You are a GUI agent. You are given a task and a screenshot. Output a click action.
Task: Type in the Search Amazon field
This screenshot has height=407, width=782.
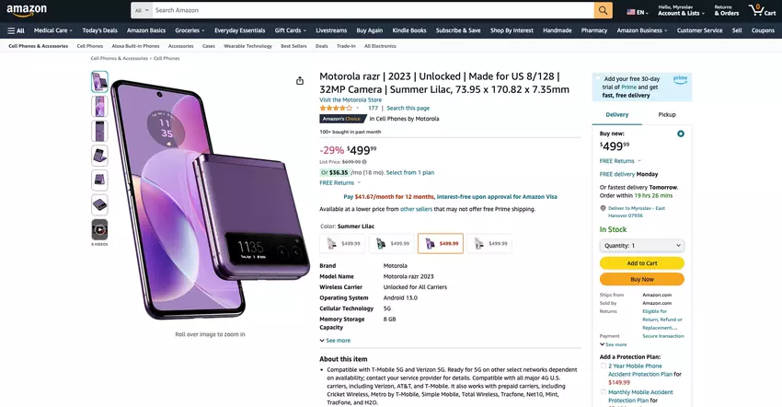[368, 10]
